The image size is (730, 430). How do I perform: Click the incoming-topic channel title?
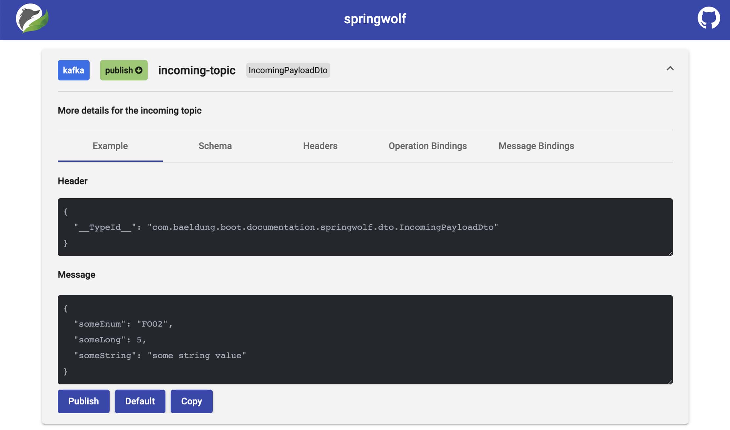(x=197, y=70)
